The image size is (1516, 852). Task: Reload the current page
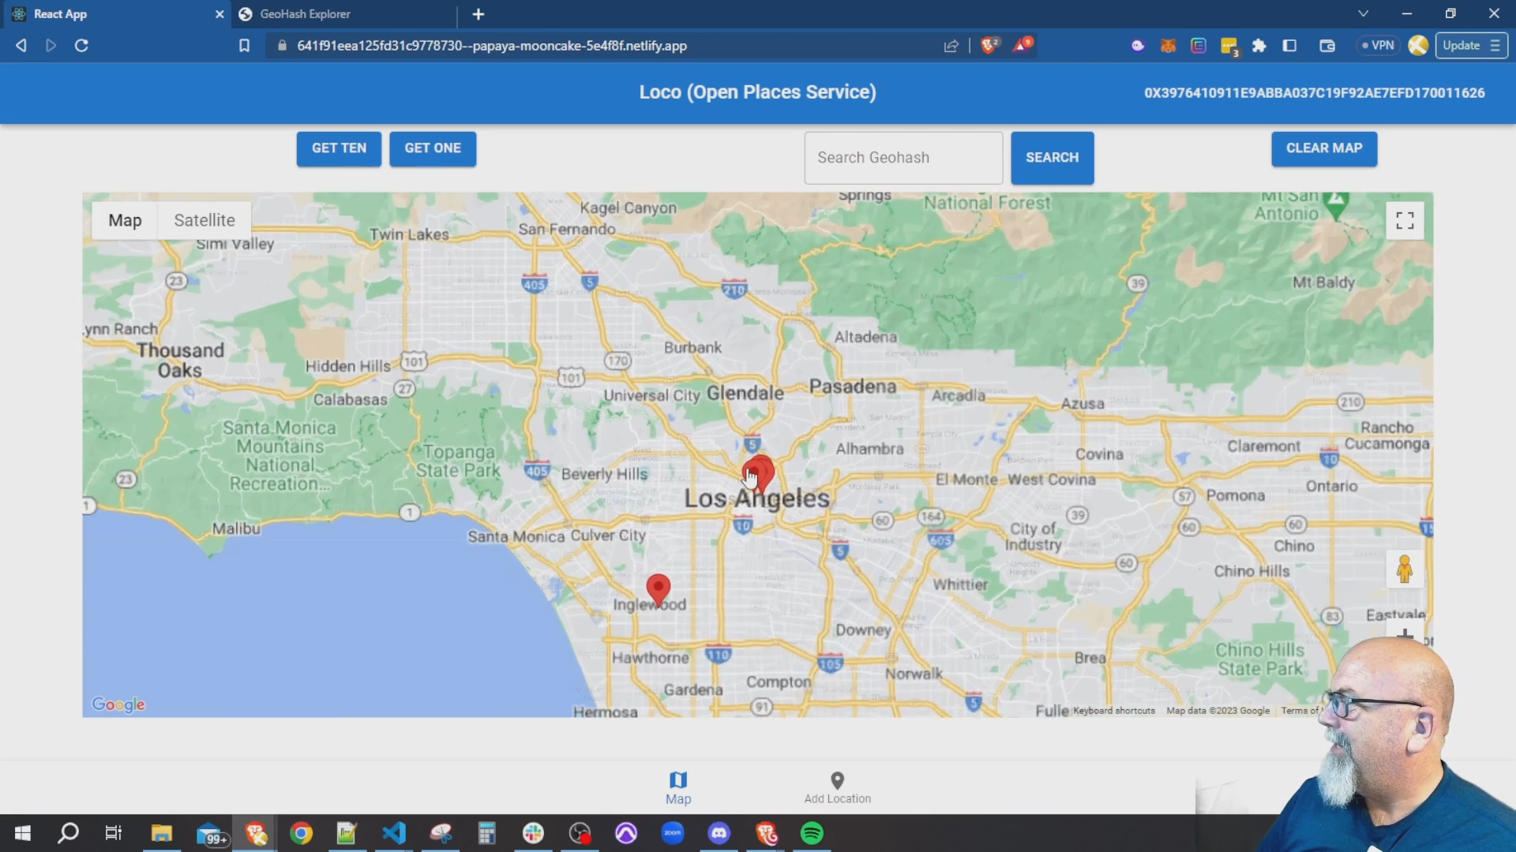81,46
